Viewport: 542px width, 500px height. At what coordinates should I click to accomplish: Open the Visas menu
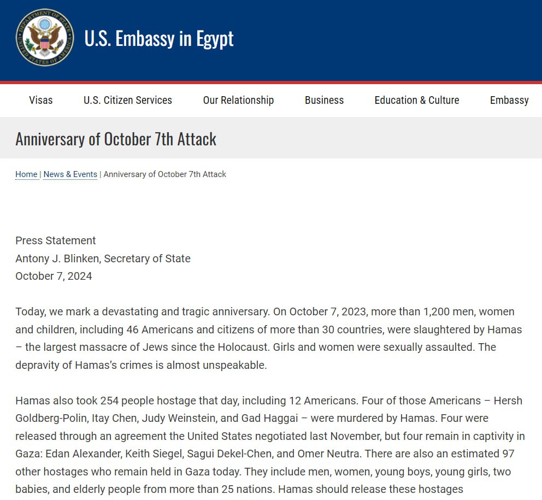pyautogui.click(x=41, y=100)
